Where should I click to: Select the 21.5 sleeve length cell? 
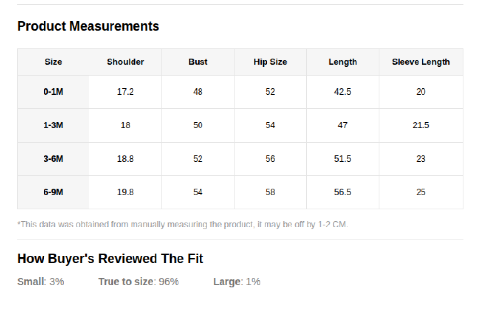pos(421,125)
